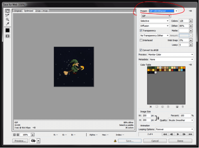199x148 pixels.
Task: Open the Selective color reduction dropdown
Action: (154, 21)
